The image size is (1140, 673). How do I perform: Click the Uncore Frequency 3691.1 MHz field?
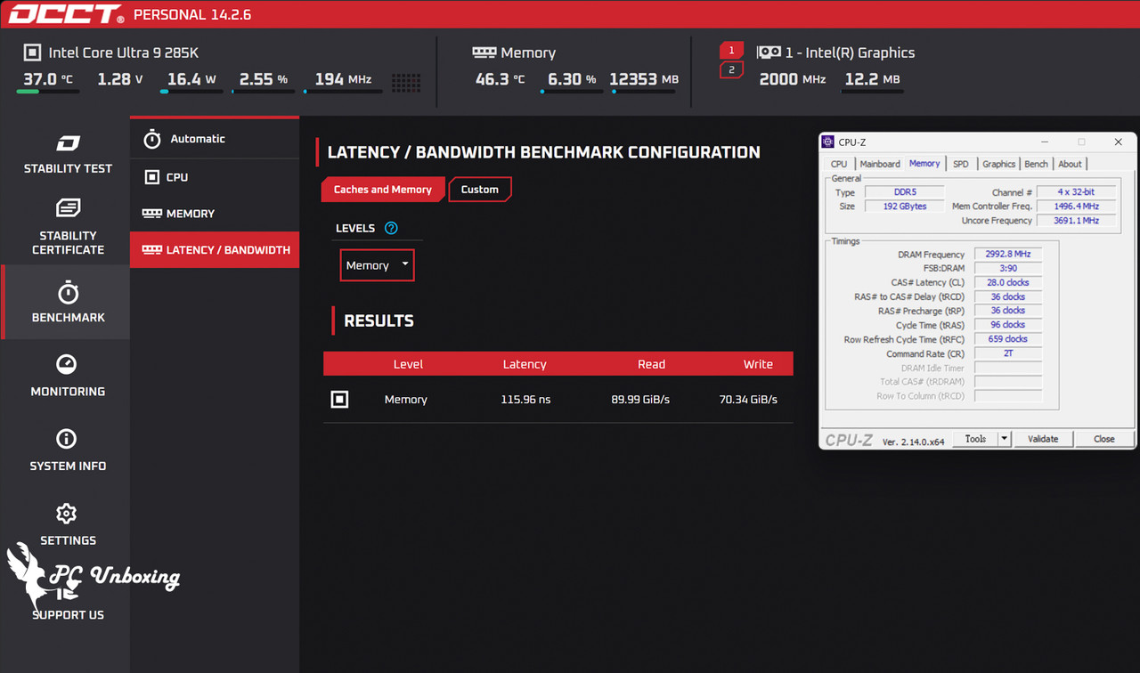coord(1077,221)
